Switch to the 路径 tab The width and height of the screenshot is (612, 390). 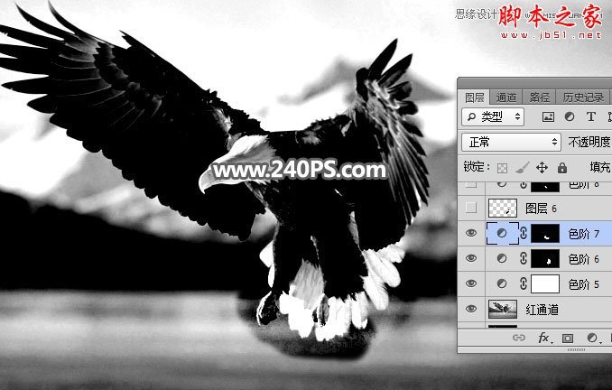click(540, 97)
